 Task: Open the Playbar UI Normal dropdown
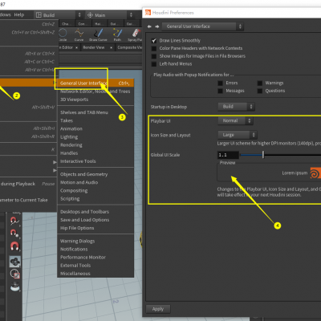[x=235, y=120]
